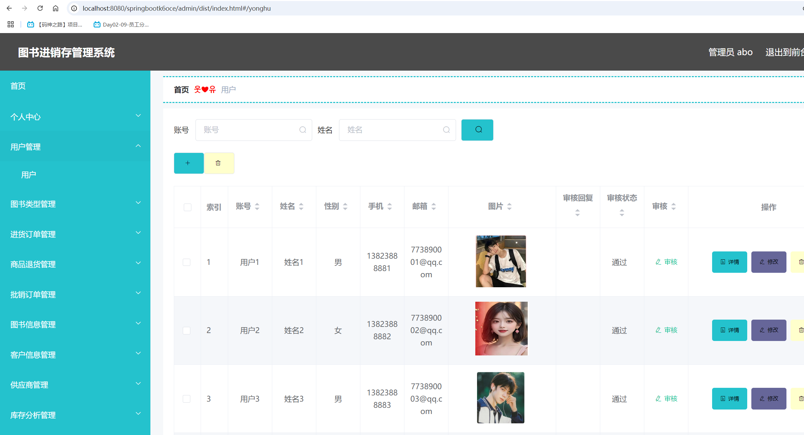This screenshot has width=804, height=435.
Task: Click sort arrows on 手机 column
Action: click(x=390, y=206)
